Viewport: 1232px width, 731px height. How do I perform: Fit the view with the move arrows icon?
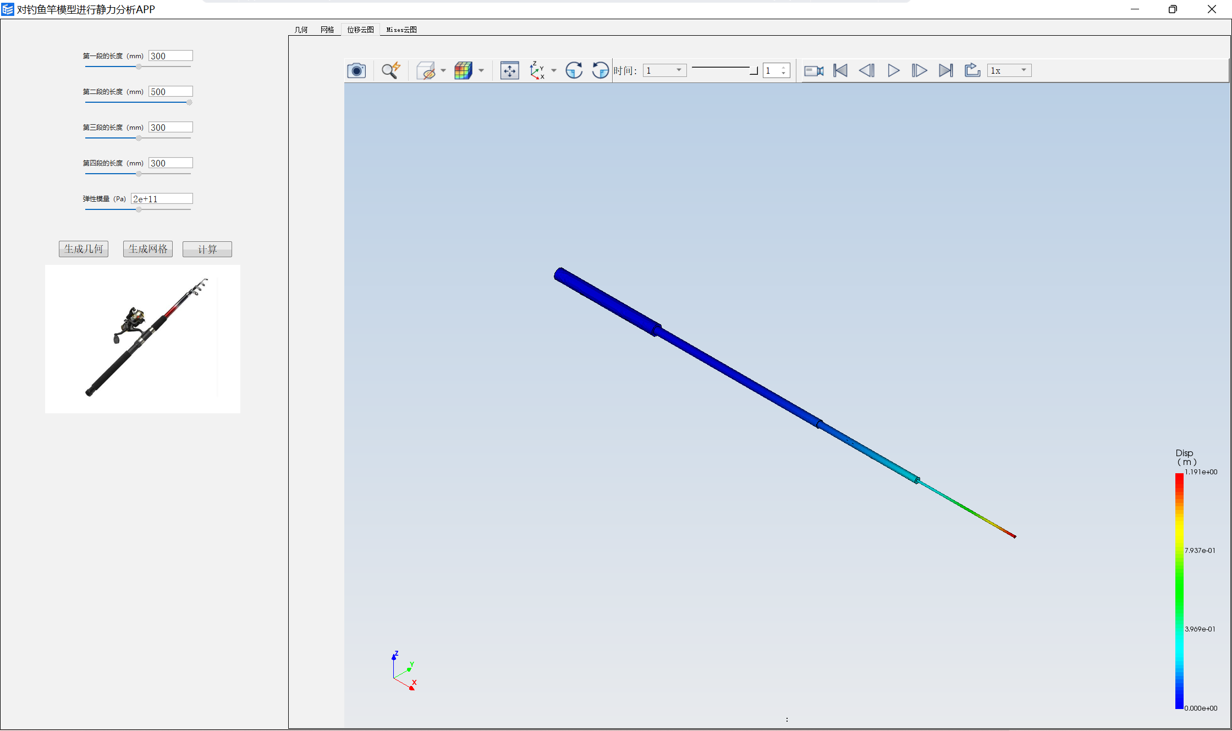click(x=510, y=70)
